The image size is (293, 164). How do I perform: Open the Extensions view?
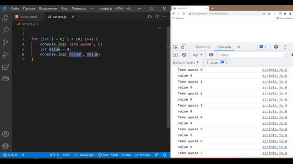(x=5, y=67)
